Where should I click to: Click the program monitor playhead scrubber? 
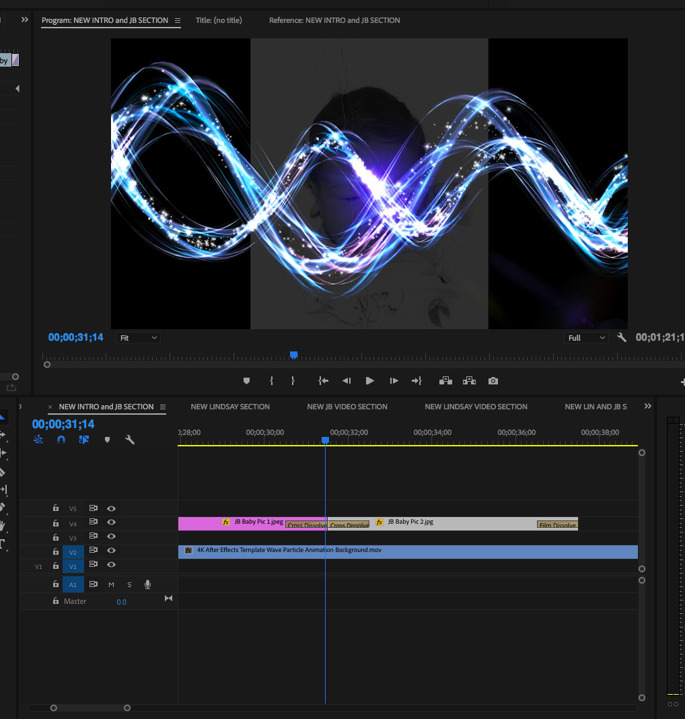pos(293,355)
